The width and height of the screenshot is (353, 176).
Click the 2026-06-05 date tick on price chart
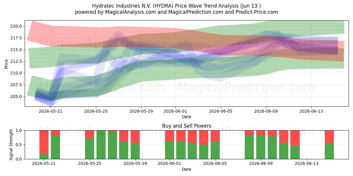click(221, 111)
